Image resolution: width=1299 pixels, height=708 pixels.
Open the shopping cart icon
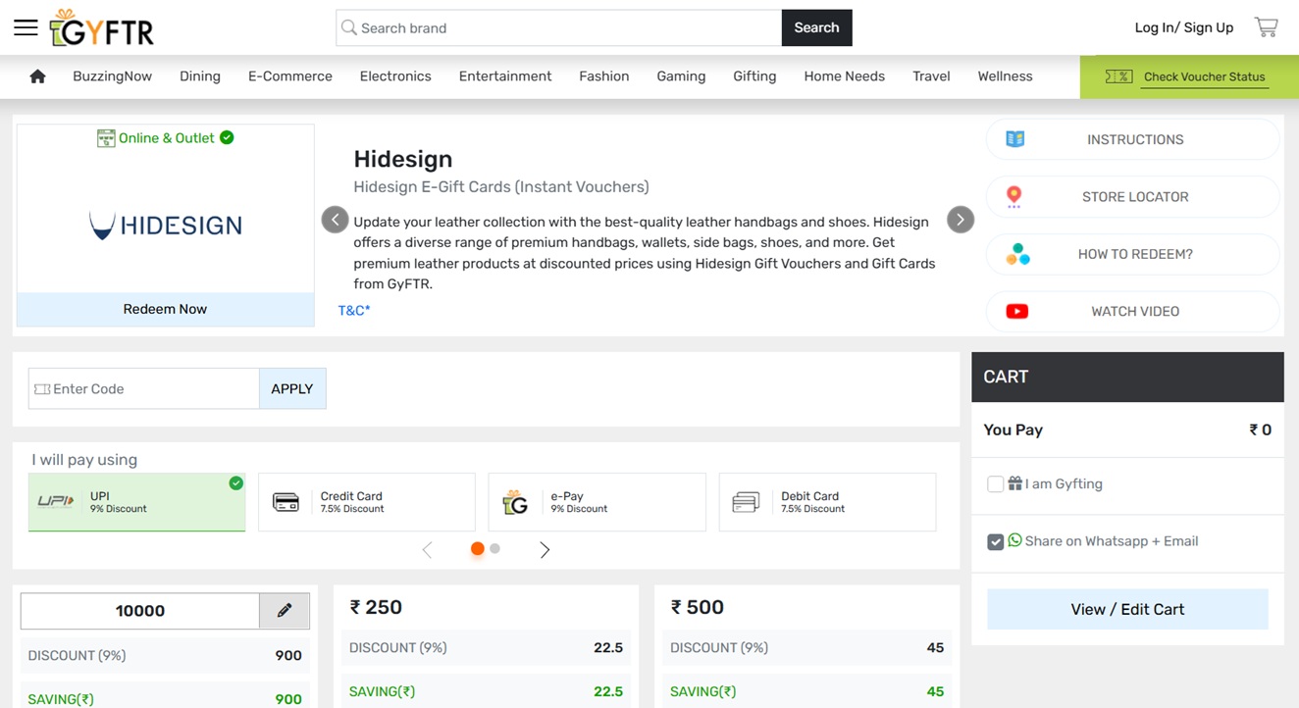click(1267, 27)
